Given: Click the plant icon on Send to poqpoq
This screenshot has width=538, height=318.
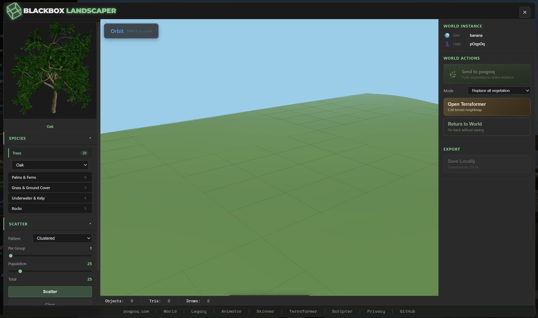Looking at the screenshot, I should tap(453, 74).
